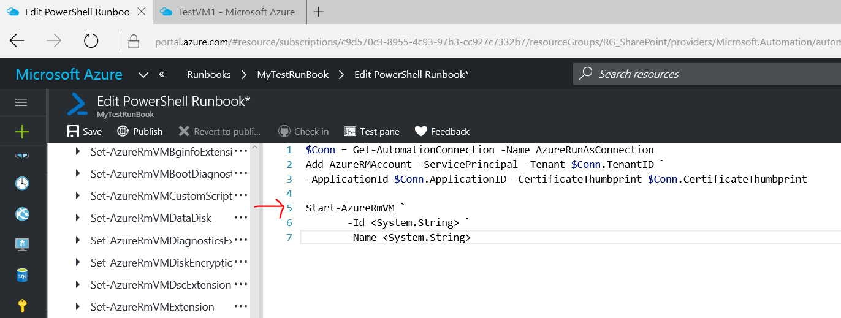Click the Feedback heart button
The width and height of the screenshot is (841, 318).
coord(442,131)
